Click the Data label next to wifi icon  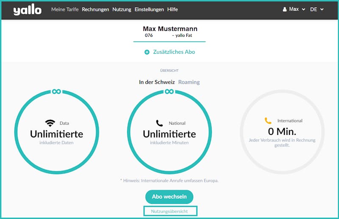64,123
